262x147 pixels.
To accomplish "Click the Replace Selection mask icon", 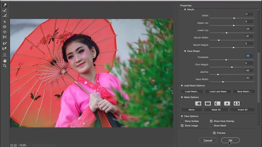I will click(x=198, y=103).
